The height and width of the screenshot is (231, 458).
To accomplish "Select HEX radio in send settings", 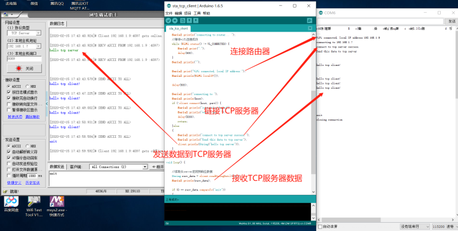I will (27, 146).
